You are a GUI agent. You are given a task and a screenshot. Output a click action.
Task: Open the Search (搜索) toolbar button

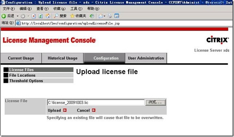60,16
